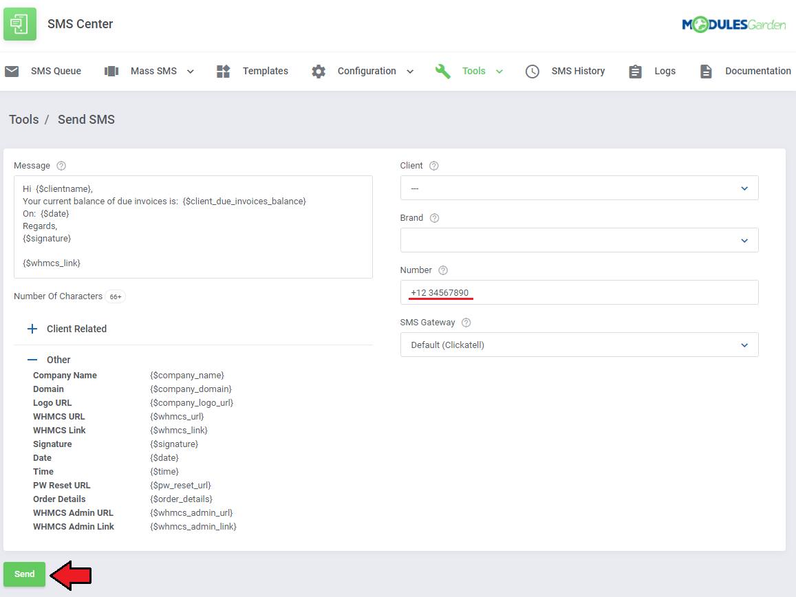Image resolution: width=796 pixels, height=597 pixels.
Task: Click the WHMCS Admin Link label
Action: tap(74, 526)
